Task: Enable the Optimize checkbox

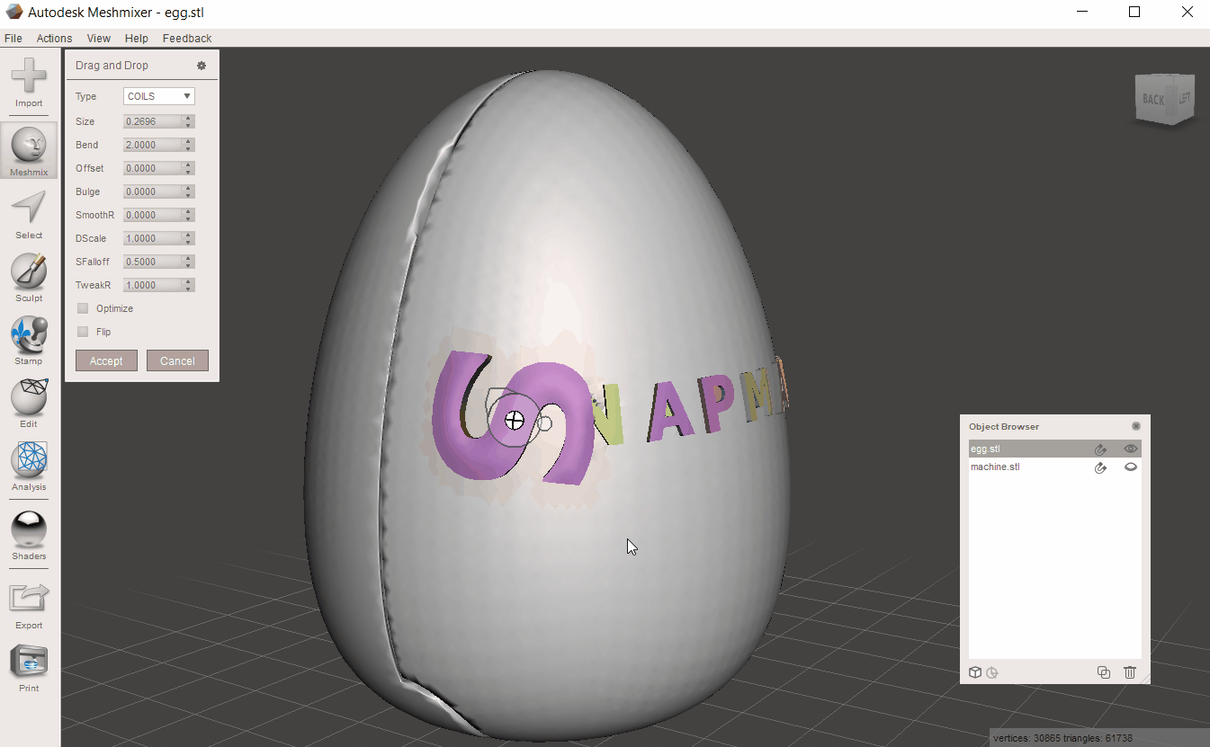Action: click(x=83, y=308)
